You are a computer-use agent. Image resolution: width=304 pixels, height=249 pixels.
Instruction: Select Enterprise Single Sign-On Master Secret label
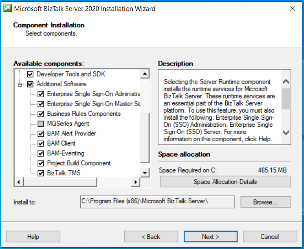pos(94,103)
